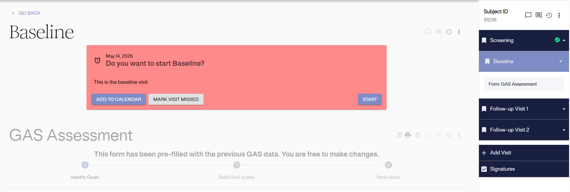
Task: Expand the Follow-up Visit 1 arrow
Action: pos(564,109)
